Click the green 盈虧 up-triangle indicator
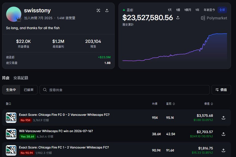 click(124, 10)
